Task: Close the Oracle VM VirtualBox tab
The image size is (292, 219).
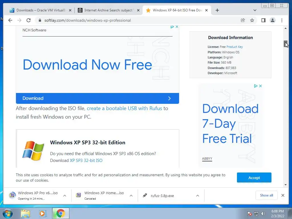Action: point(70,10)
